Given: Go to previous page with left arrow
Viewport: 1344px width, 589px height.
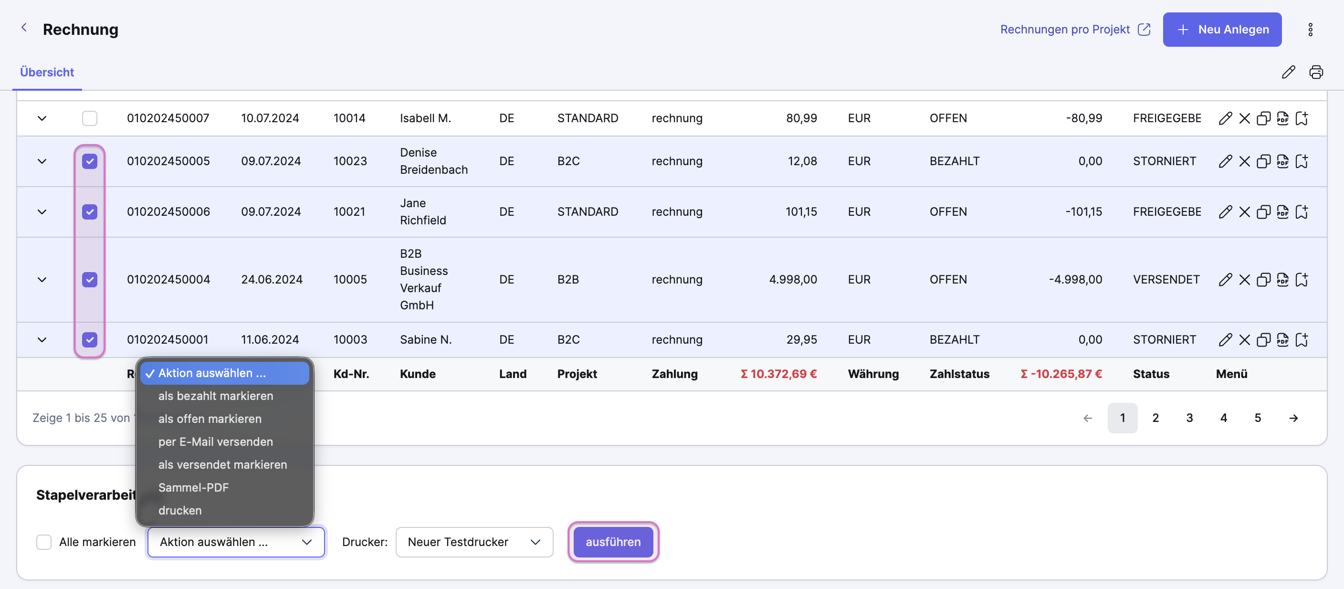Looking at the screenshot, I should (1088, 418).
